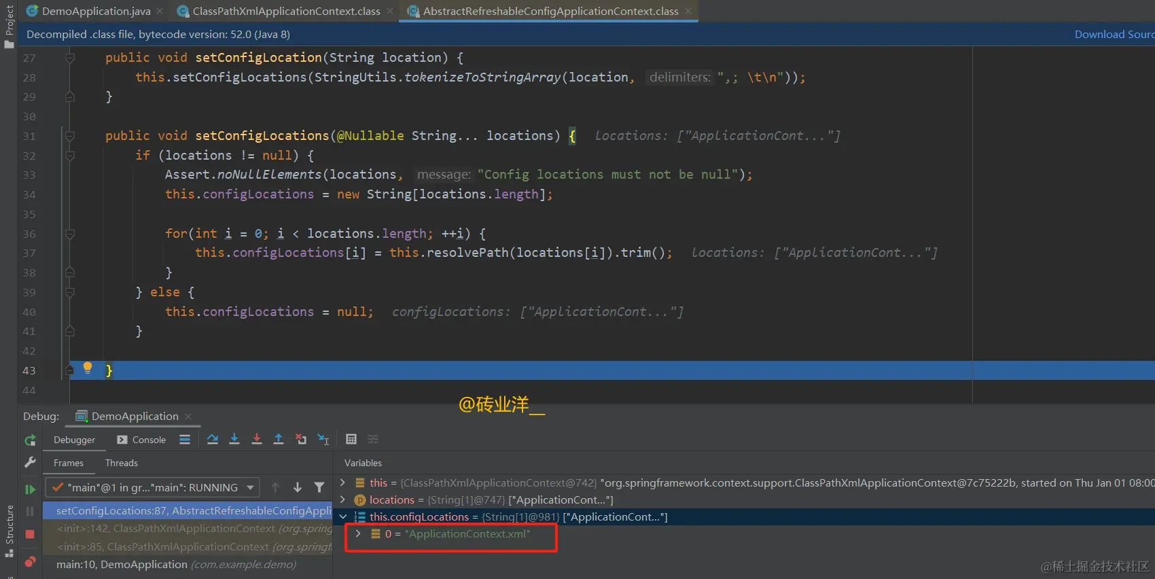Expand the 0 = "ApplicationContext.xml" element
Viewport: 1155px width, 579px height.
pyautogui.click(x=358, y=533)
